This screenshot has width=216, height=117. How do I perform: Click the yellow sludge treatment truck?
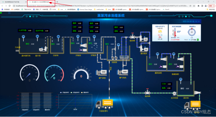tap(104, 104)
